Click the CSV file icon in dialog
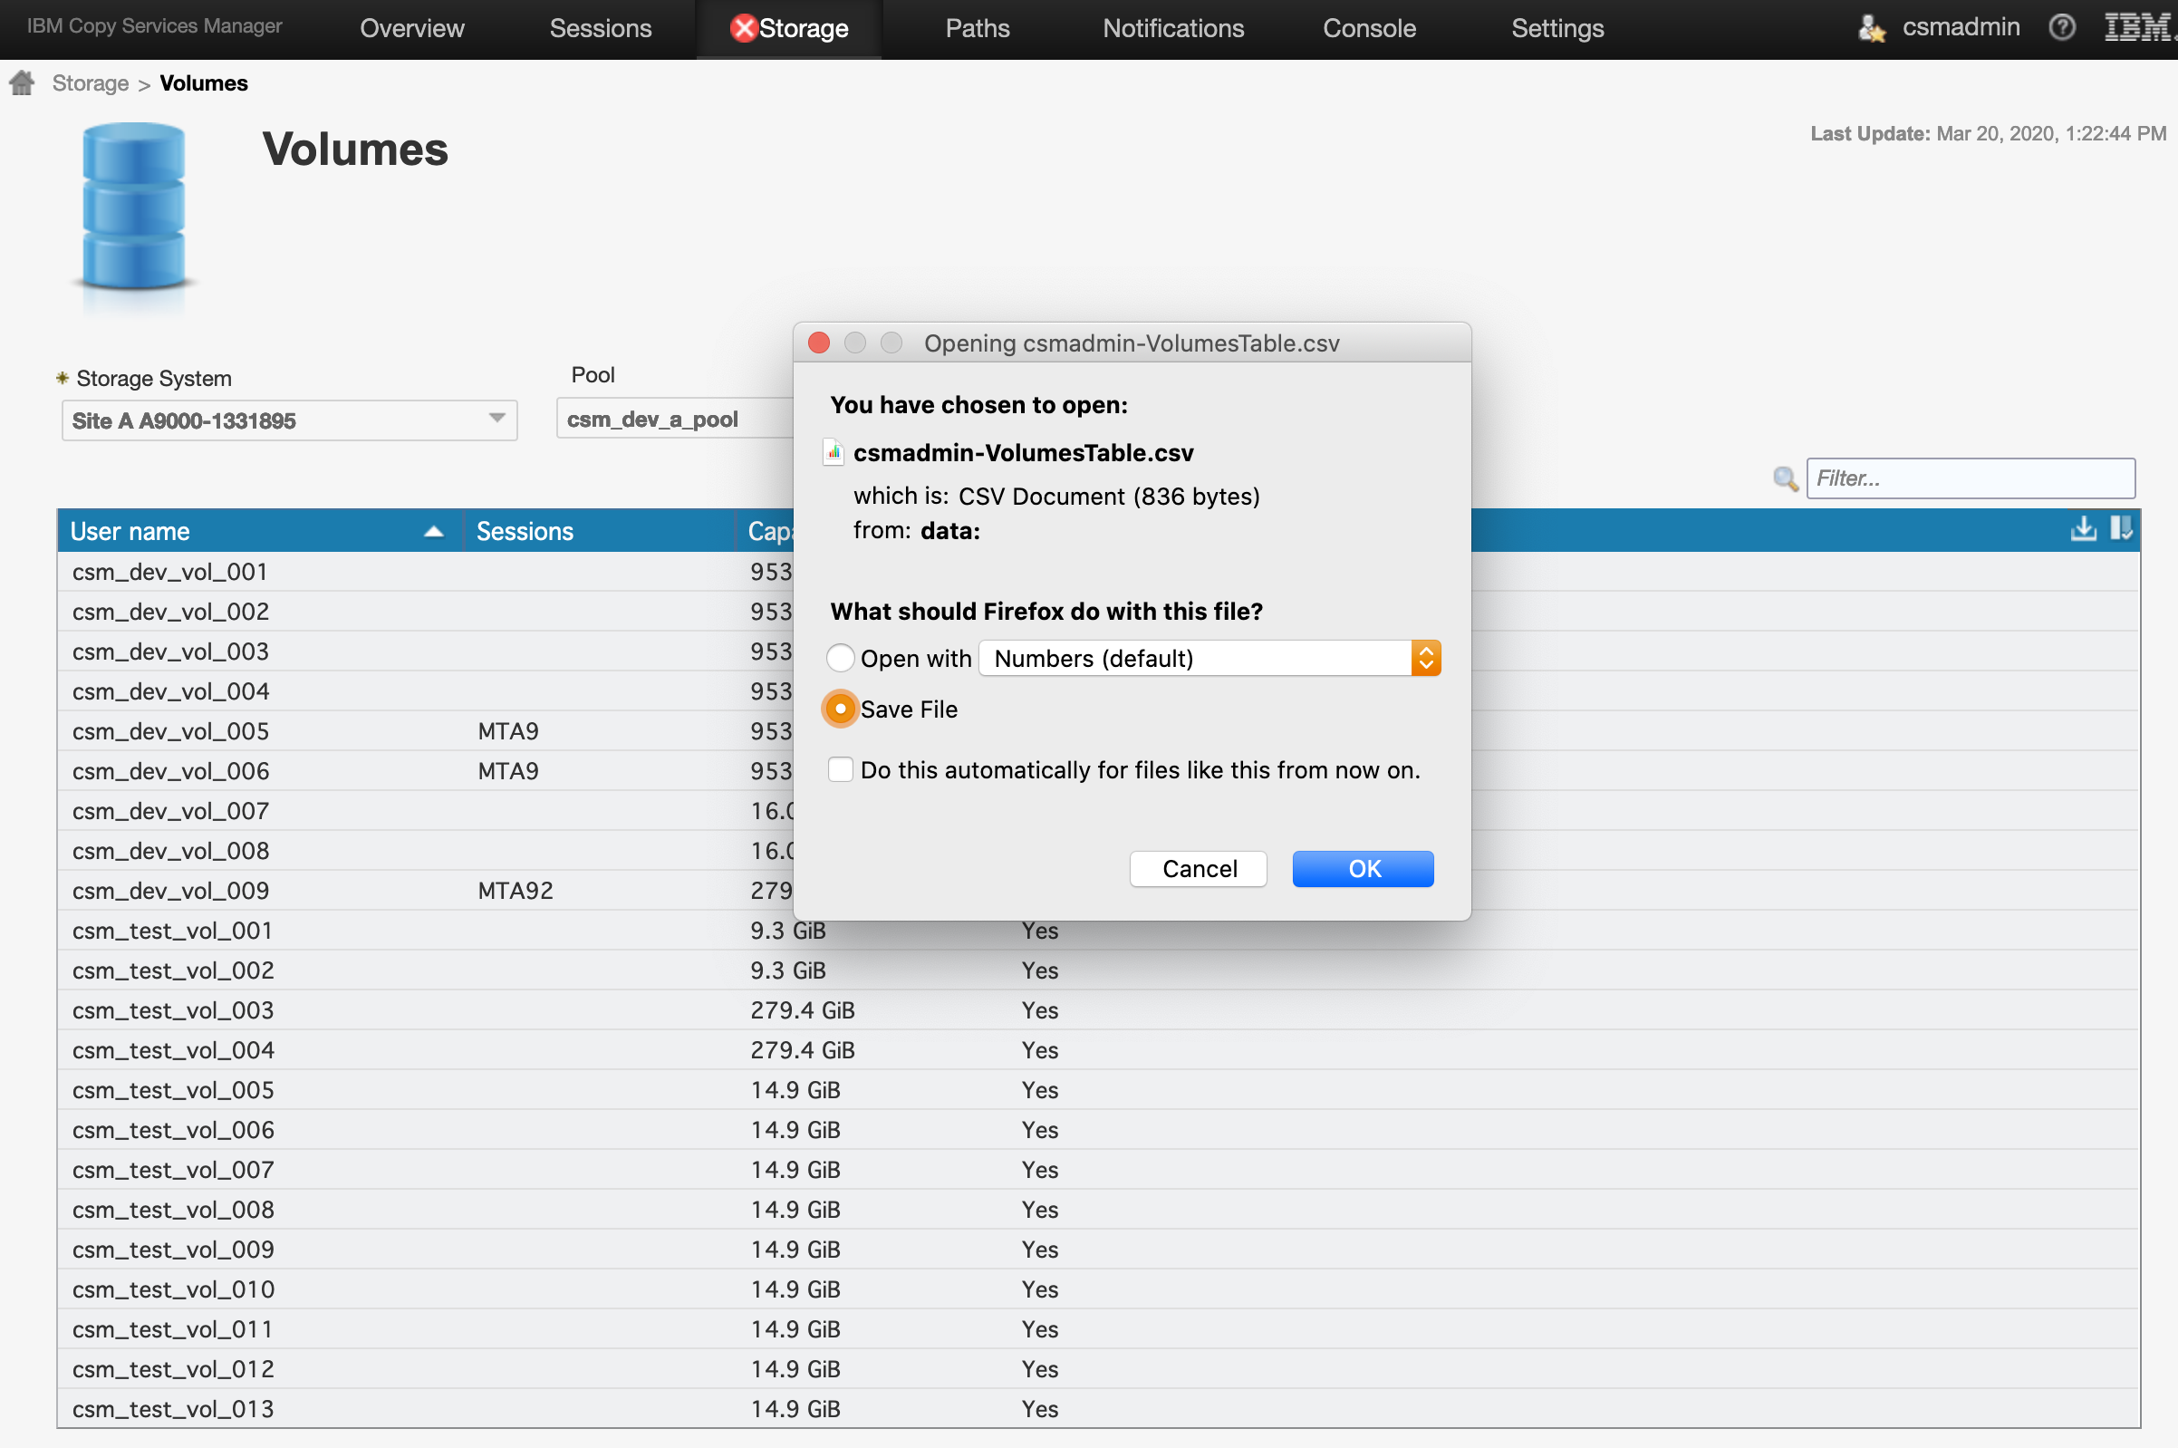The image size is (2178, 1448). click(833, 452)
